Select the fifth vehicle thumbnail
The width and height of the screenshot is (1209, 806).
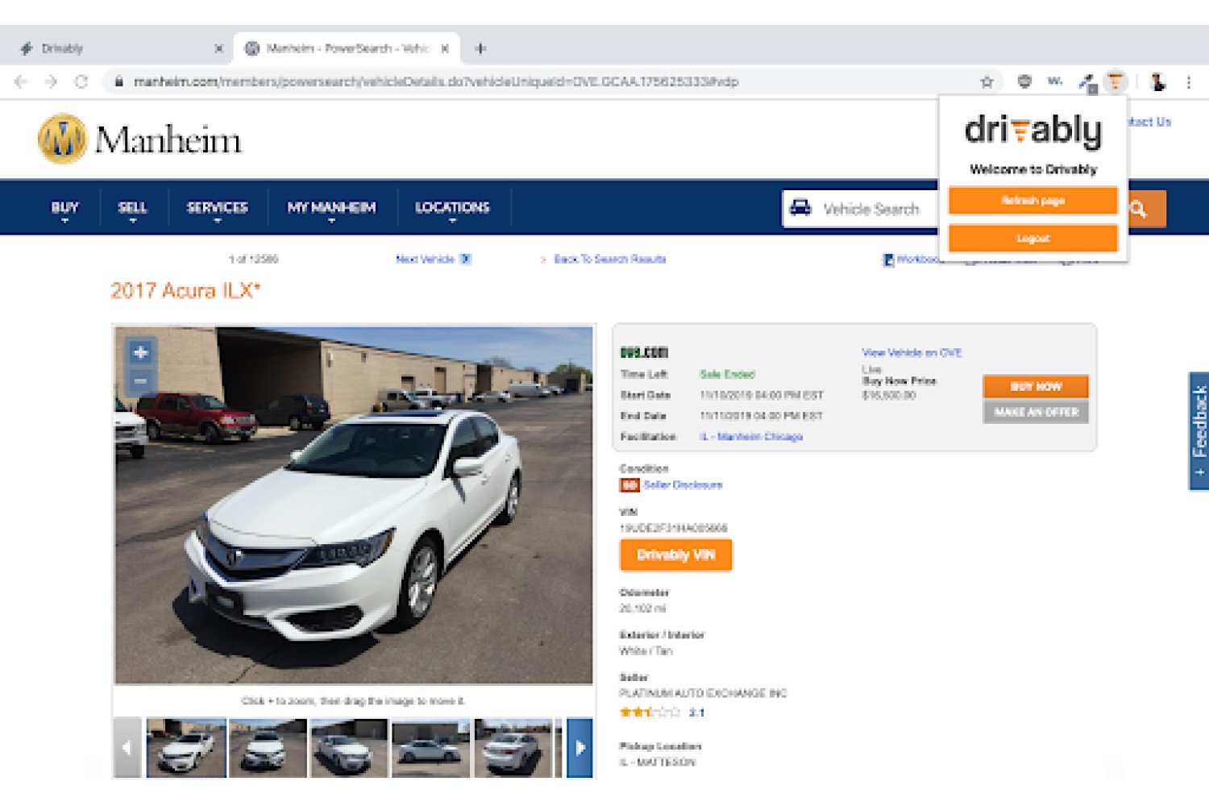pos(513,748)
